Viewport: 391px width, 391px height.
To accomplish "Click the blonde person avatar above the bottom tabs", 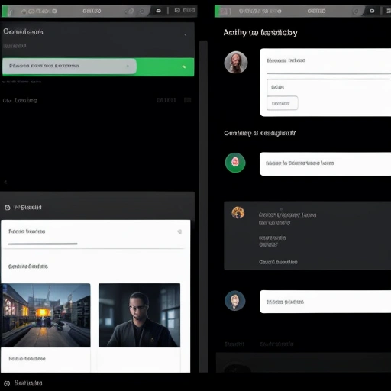I will (x=235, y=301).
